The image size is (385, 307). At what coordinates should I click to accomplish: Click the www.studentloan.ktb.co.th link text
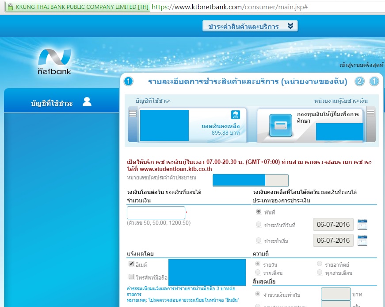(176, 169)
